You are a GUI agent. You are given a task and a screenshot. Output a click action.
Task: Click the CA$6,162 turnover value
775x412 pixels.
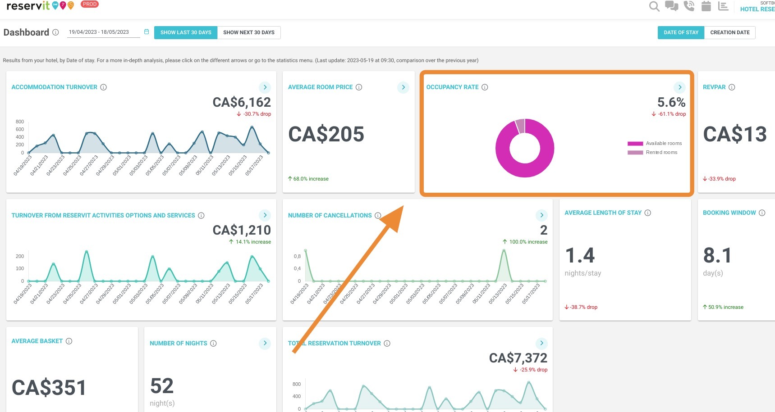(x=242, y=102)
